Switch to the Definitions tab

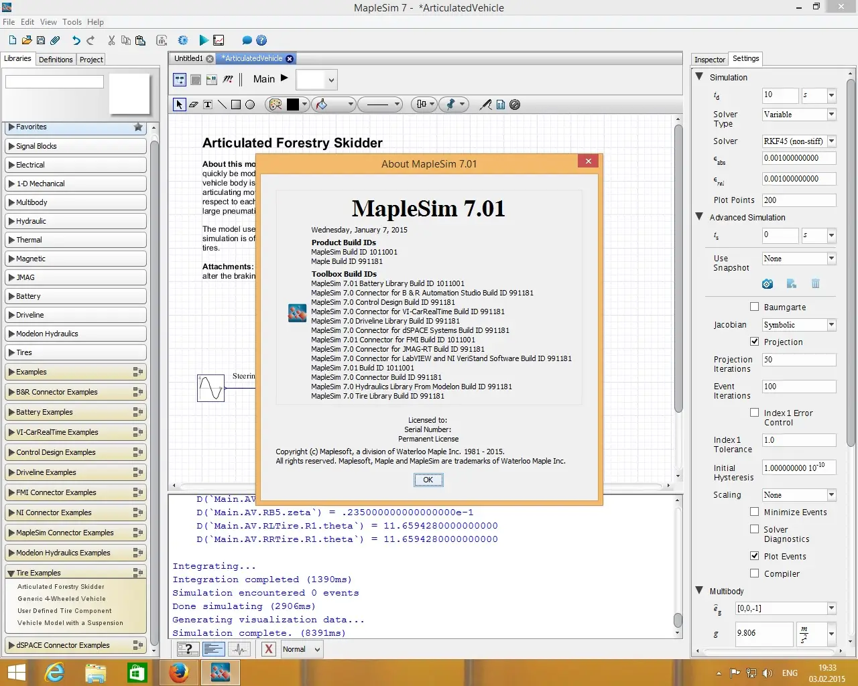tap(56, 60)
